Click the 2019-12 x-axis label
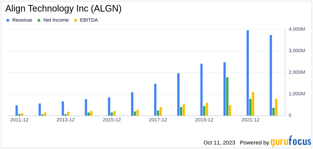The width and height of the screenshot is (313, 149). 204,120
